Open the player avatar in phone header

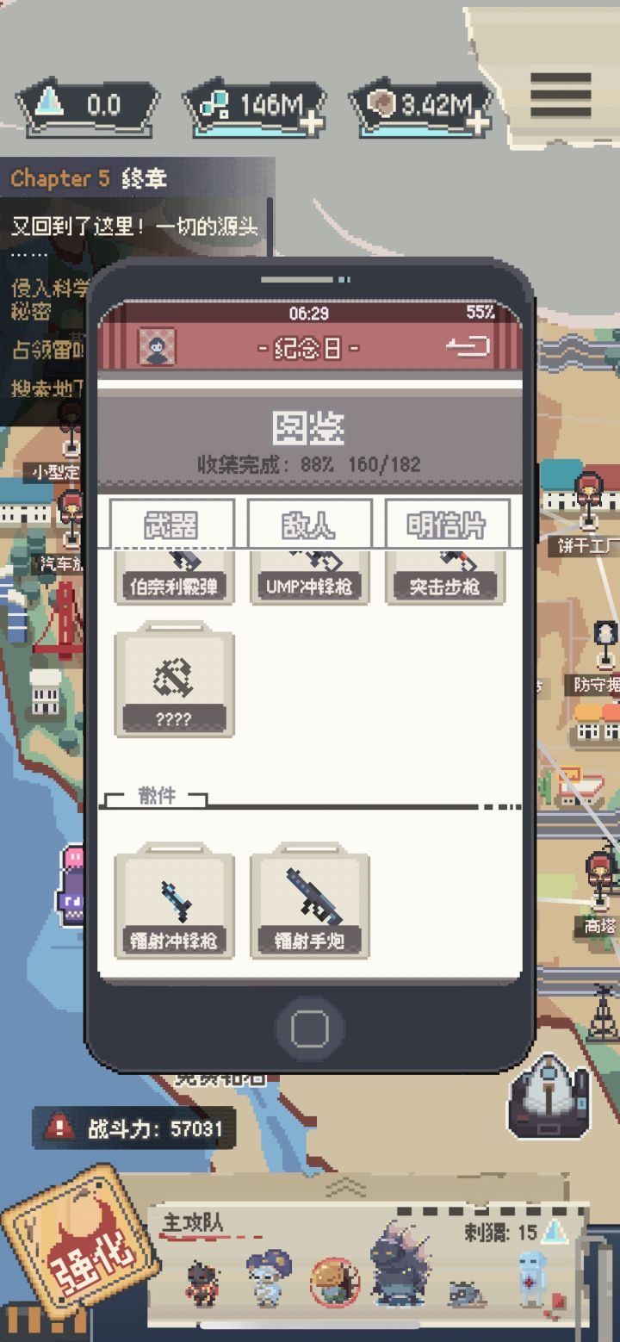(x=157, y=347)
